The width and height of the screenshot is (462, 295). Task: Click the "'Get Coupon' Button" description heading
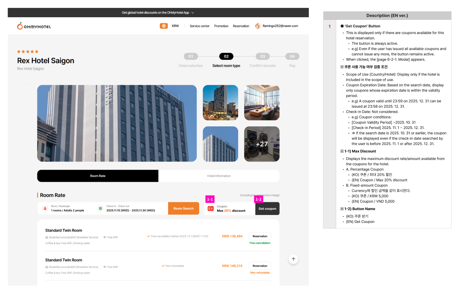tap(362, 26)
